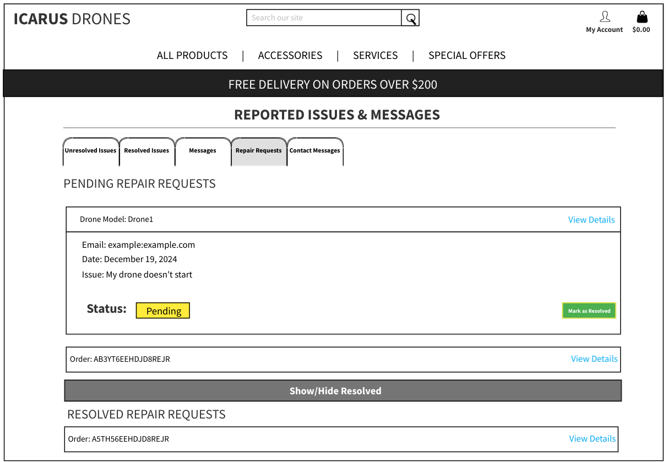This screenshot has height=462, width=668.
Task: Expand View Details for order AB3YT6EEHDJD8REJR
Action: tap(594, 359)
